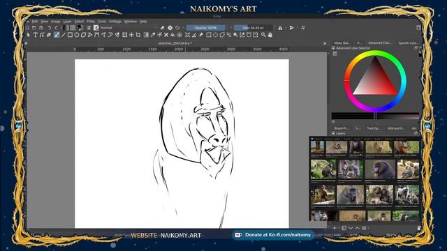Select the Assistant tool
The height and width of the screenshot is (251, 447).
tap(187, 35)
